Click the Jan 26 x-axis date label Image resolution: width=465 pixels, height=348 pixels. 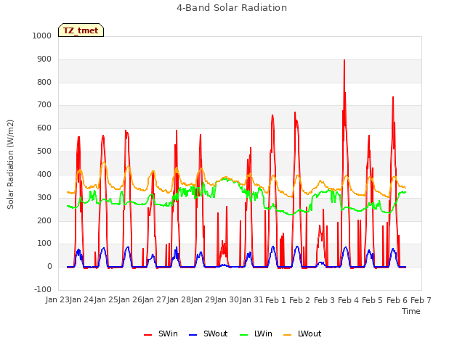130,299
